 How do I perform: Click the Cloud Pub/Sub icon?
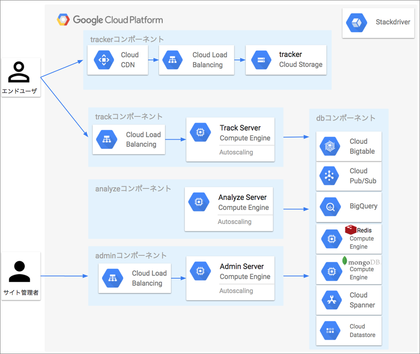tap(329, 176)
